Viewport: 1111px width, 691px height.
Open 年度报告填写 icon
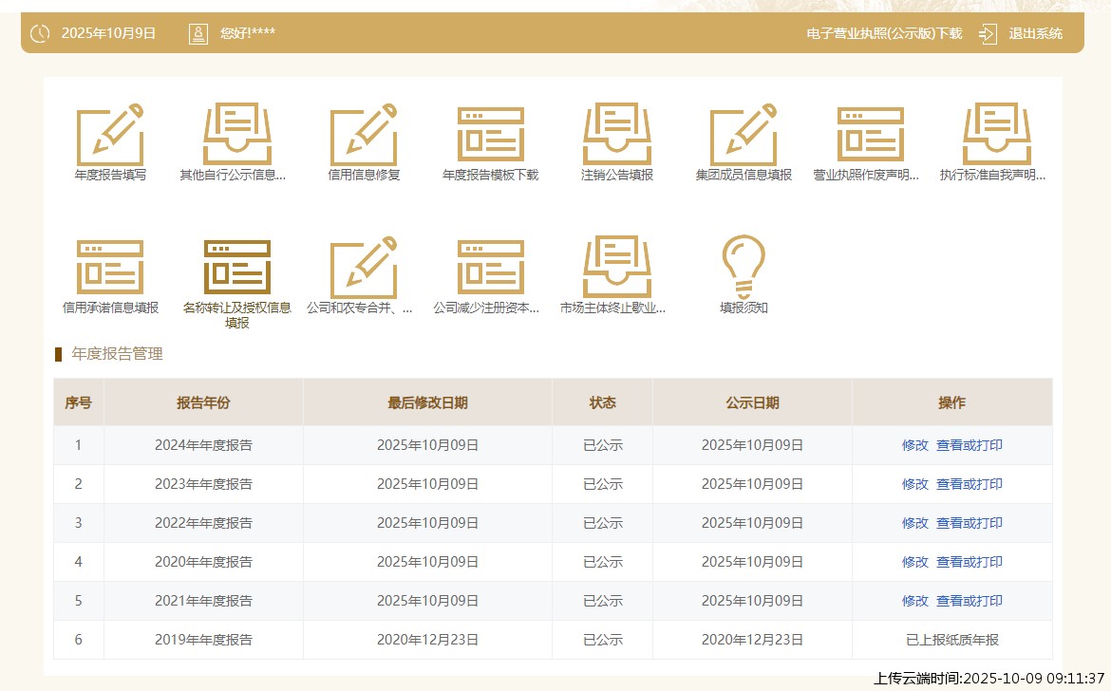110,135
